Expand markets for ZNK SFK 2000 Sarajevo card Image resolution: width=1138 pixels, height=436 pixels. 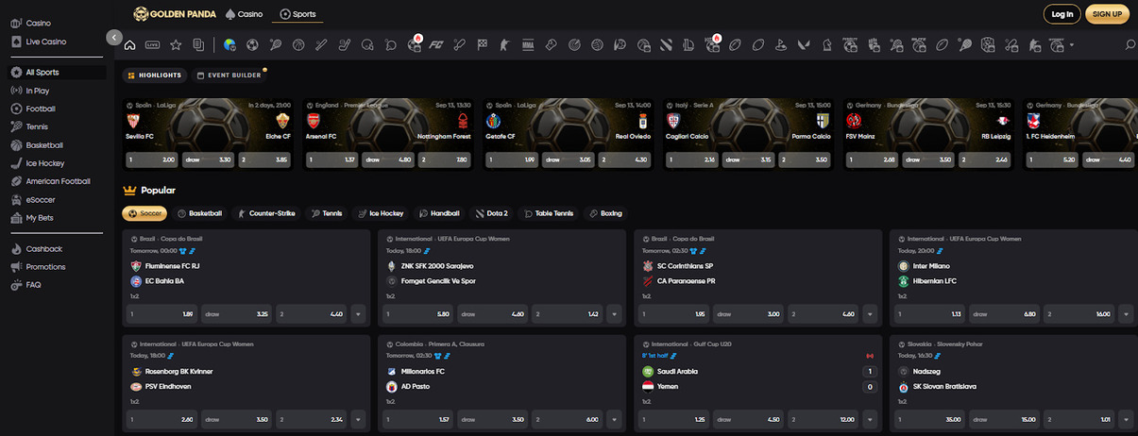tap(612, 313)
